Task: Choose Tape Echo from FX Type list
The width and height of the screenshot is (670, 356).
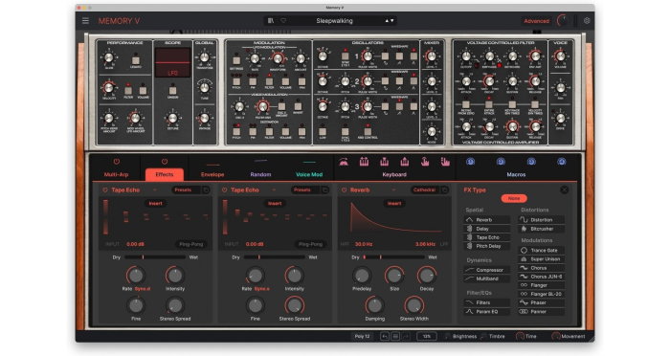Action: (487, 237)
